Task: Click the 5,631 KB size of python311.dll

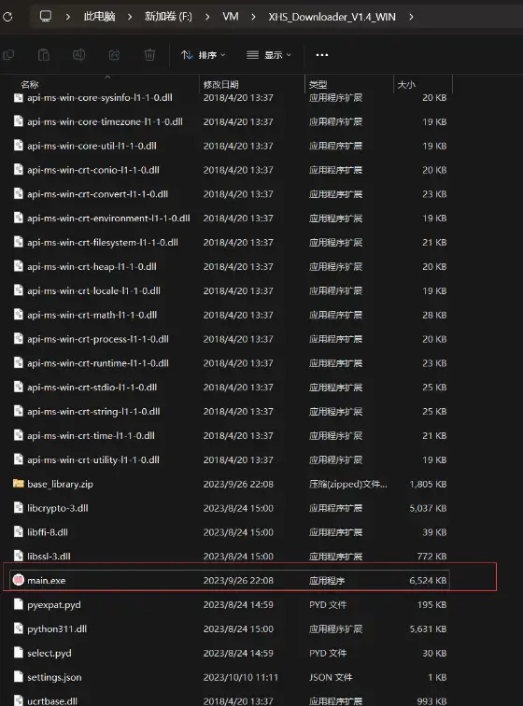Action: 428,628
